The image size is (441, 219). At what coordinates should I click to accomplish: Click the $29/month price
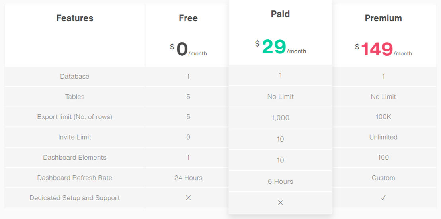click(281, 47)
